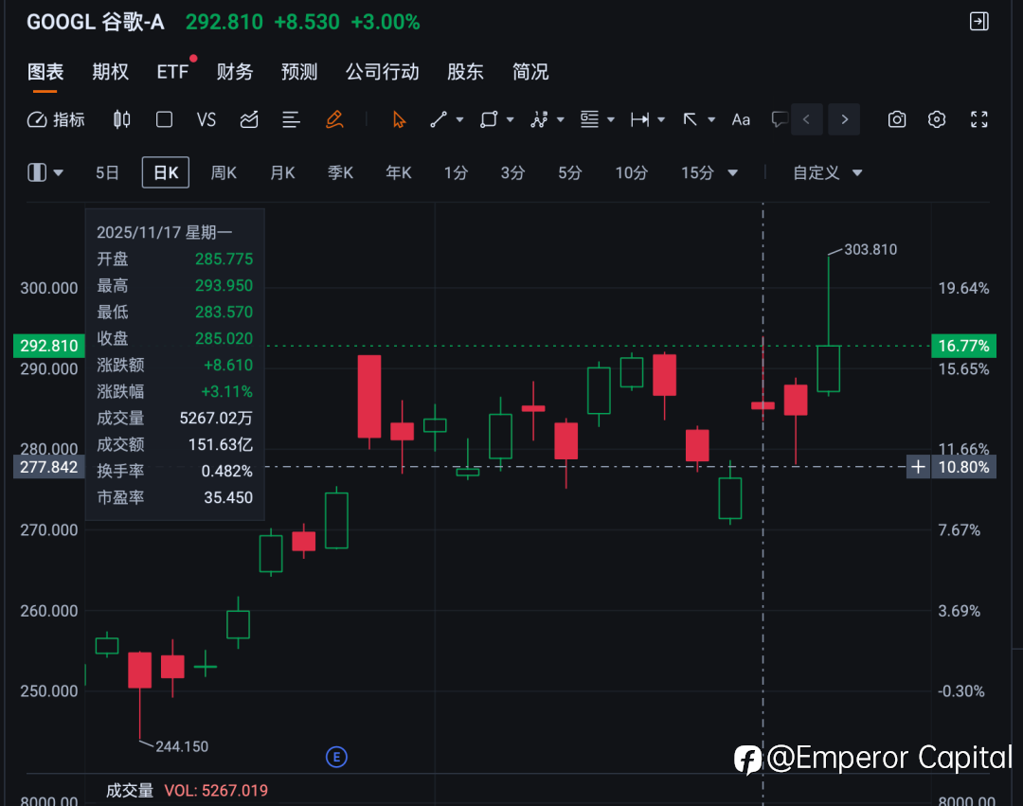Select the range measure tool
The height and width of the screenshot is (806, 1023).
point(639,119)
